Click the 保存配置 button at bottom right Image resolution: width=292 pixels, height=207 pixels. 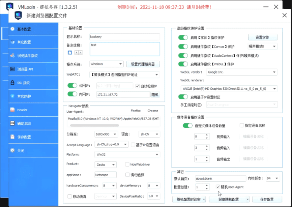tap(267, 199)
